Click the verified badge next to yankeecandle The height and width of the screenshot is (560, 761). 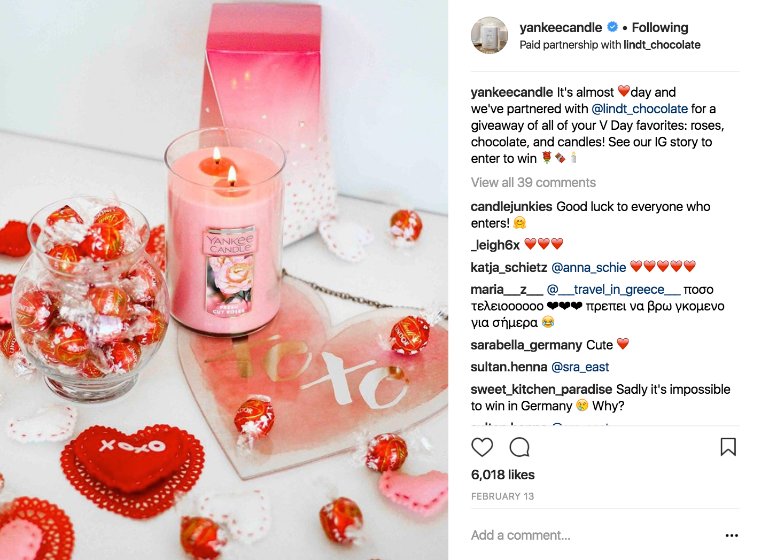(612, 27)
